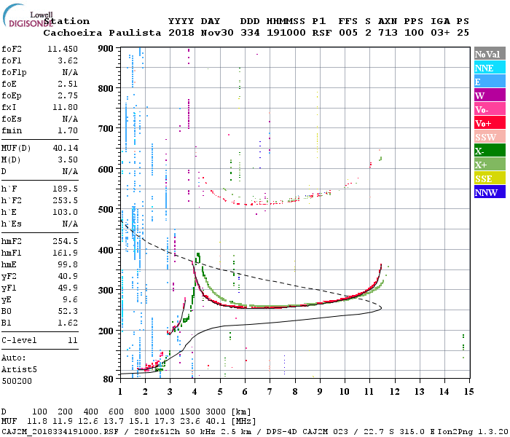Select the NoVal gray legend swatch

point(490,54)
